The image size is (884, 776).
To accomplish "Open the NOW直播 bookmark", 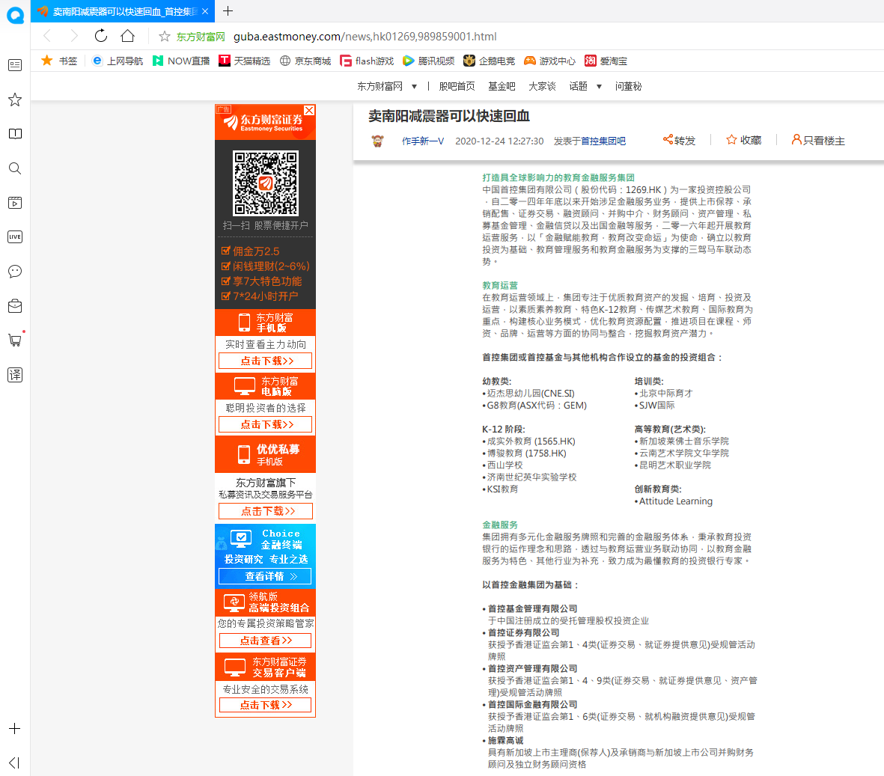I will (x=181, y=61).
